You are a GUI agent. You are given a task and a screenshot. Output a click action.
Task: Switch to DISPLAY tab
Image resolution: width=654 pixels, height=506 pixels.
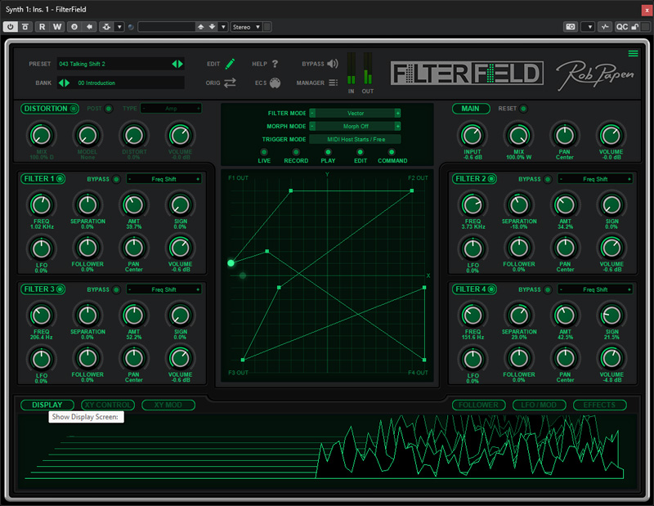[x=47, y=405]
